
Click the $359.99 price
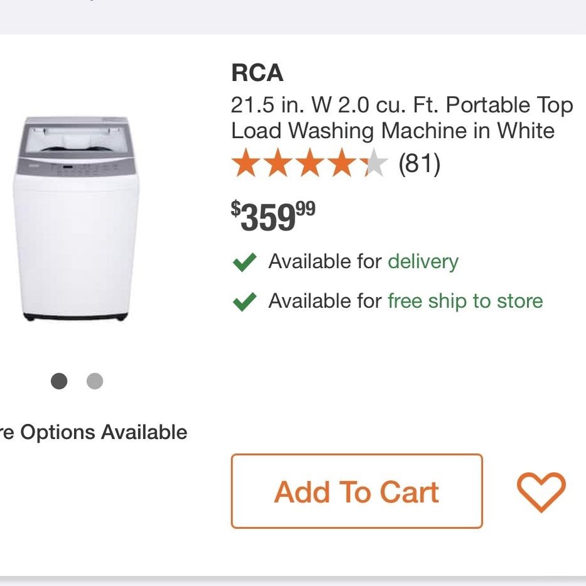click(273, 215)
